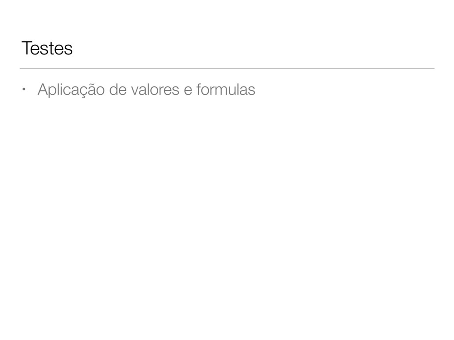Viewport: 454px width, 340px height.
Task: Click the capital "T" of Testes
Action: pyautogui.click(x=27, y=48)
